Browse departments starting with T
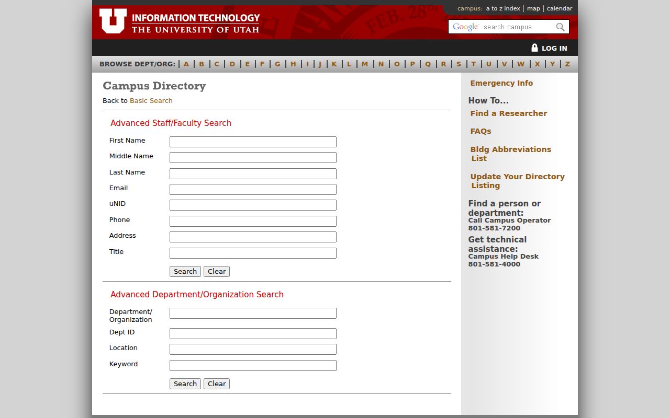This screenshot has width=670, height=418. pyautogui.click(x=473, y=64)
